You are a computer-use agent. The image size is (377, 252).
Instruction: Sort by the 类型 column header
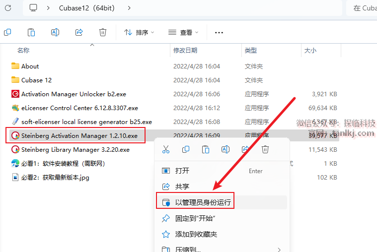click(251, 50)
